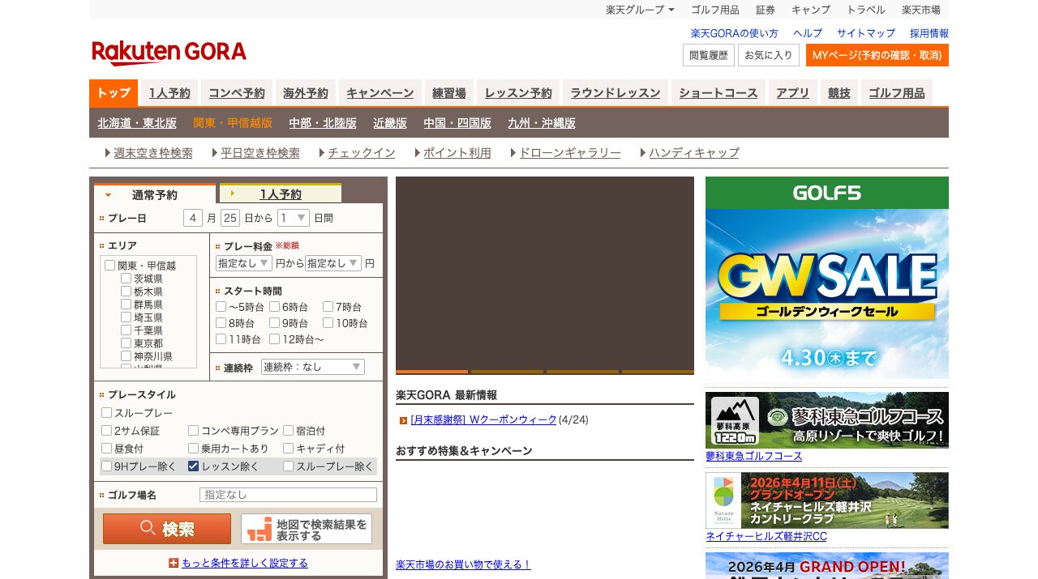1038x579 pixels.
Task: Open もっと条件を詳しく設定する link
Action: pyautogui.click(x=245, y=563)
